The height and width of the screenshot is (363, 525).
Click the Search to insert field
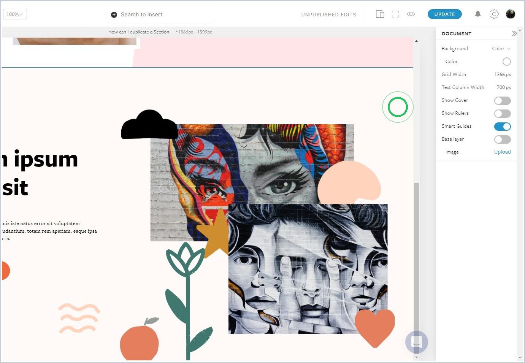tap(160, 14)
